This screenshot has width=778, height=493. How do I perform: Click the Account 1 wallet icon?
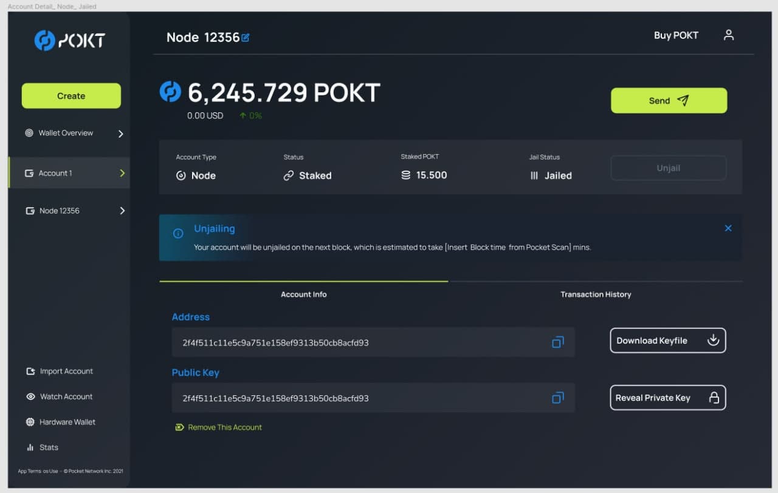(x=29, y=173)
